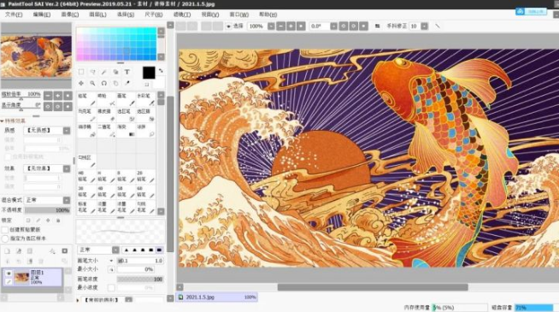Choose the gradient (渐变) brush tool

(x=126, y=131)
